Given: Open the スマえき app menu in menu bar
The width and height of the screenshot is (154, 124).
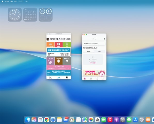Looking at the screenshot, I should 7,1.
